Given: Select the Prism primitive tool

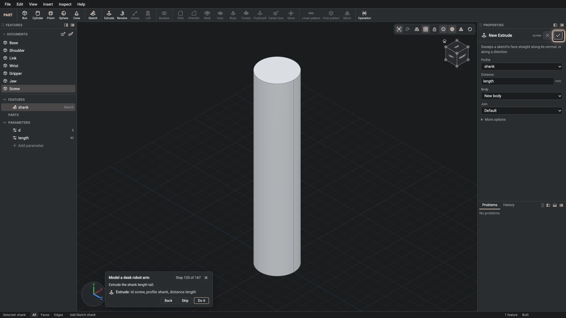Looking at the screenshot, I should 51,15.
